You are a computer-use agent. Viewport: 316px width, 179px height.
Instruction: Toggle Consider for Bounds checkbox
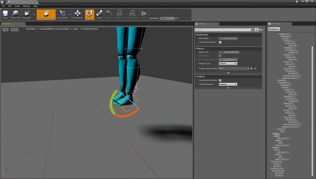coord(220,43)
